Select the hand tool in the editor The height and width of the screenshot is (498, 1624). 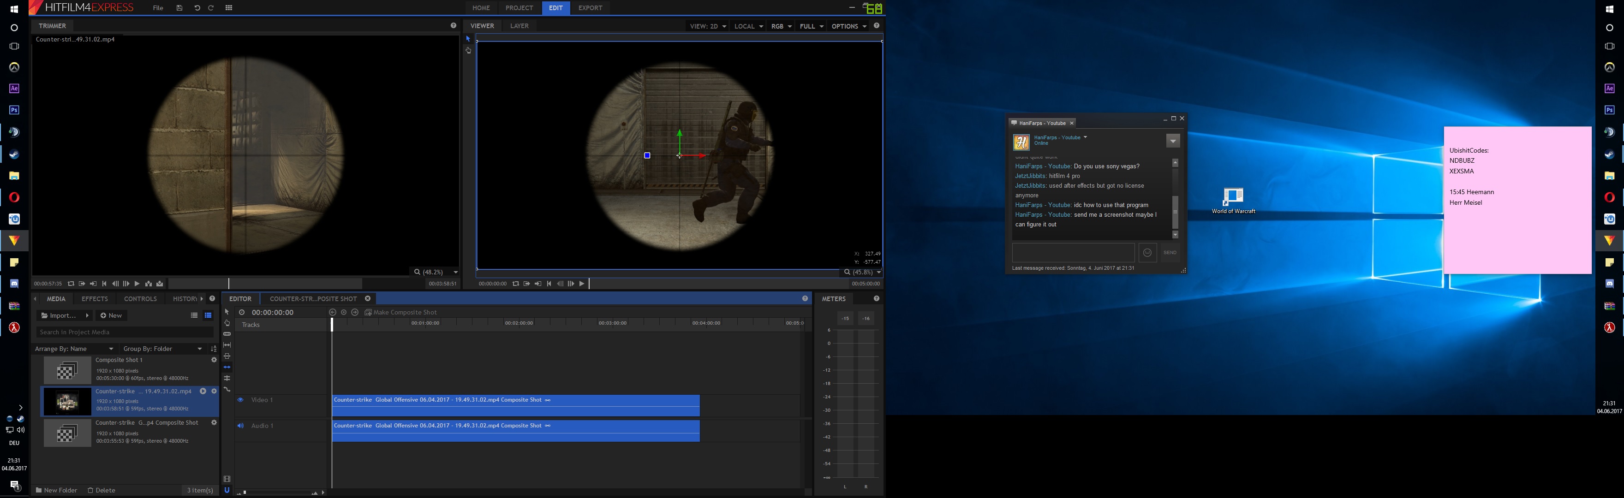coord(227,323)
